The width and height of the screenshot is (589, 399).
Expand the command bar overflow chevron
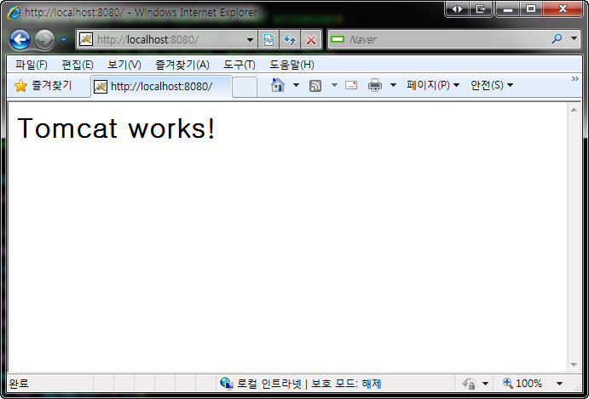coord(575,79)
